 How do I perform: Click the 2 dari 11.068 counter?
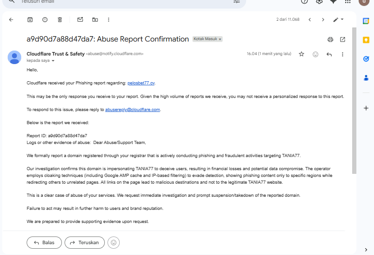pos(288,19)
